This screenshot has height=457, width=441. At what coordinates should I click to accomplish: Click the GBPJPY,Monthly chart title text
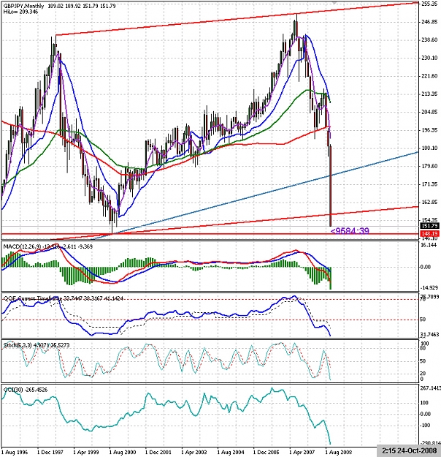coord(24,6)
